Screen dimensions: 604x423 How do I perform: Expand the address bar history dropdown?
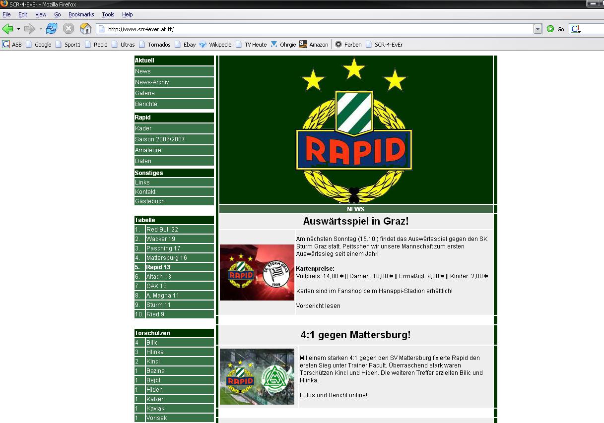click(x=538, y=29)
